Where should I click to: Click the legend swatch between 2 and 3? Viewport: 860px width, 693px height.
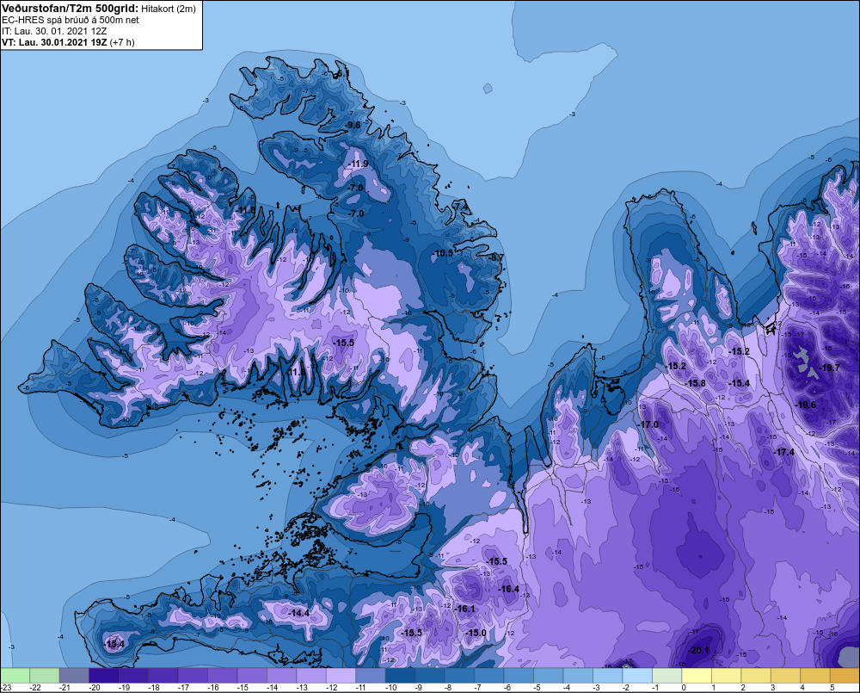(756, 675)
